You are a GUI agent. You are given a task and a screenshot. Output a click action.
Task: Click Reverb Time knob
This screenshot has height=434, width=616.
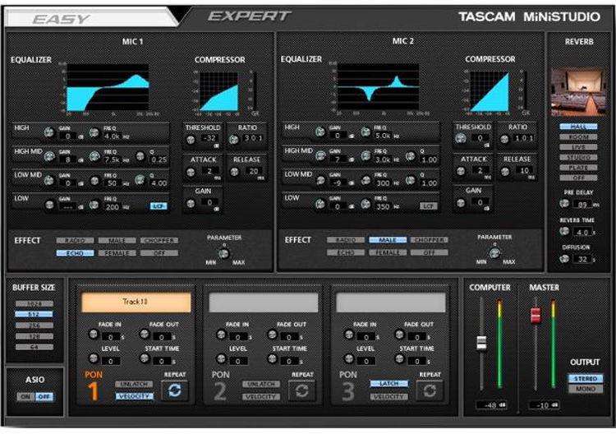[564, 231]
